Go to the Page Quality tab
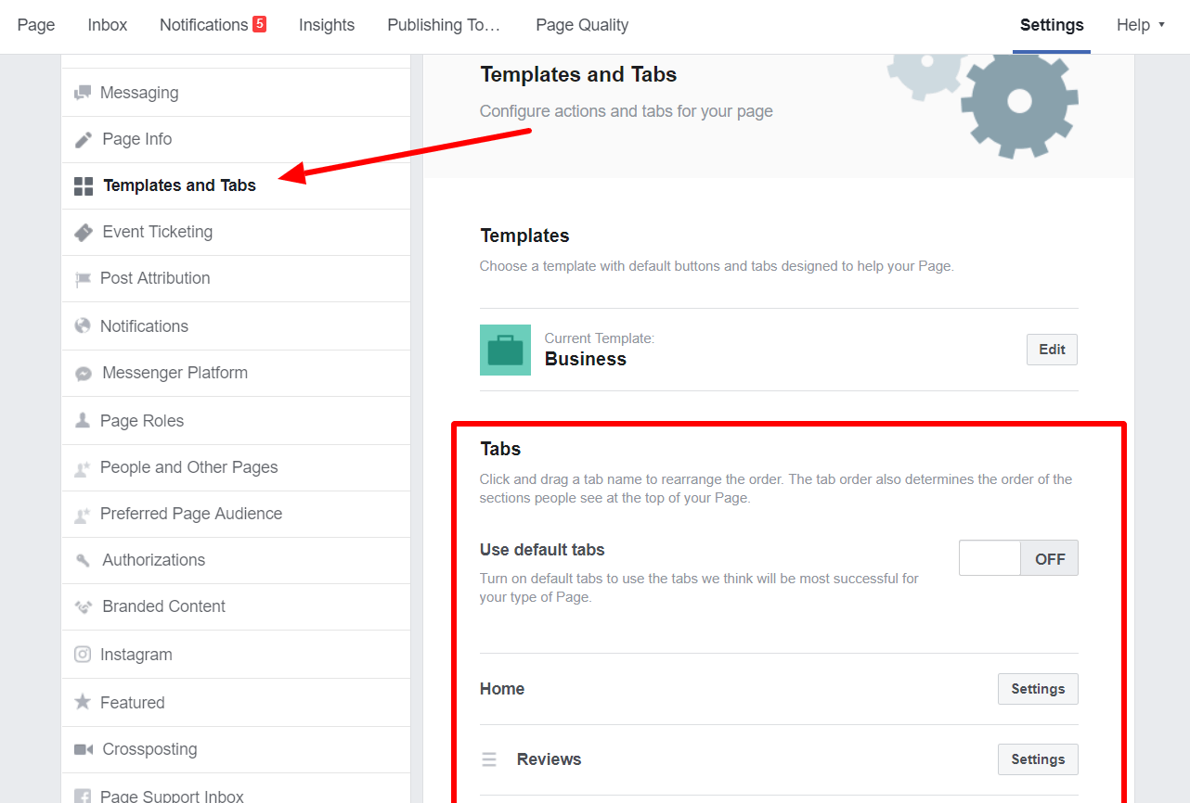1190x803 pixels. point(582,25)
